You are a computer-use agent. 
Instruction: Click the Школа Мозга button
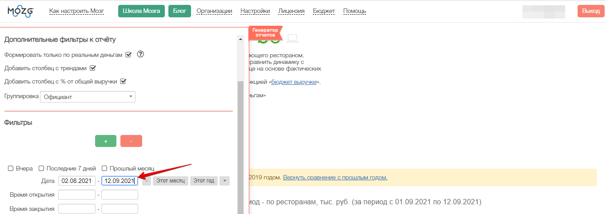(x=141, y=11)
